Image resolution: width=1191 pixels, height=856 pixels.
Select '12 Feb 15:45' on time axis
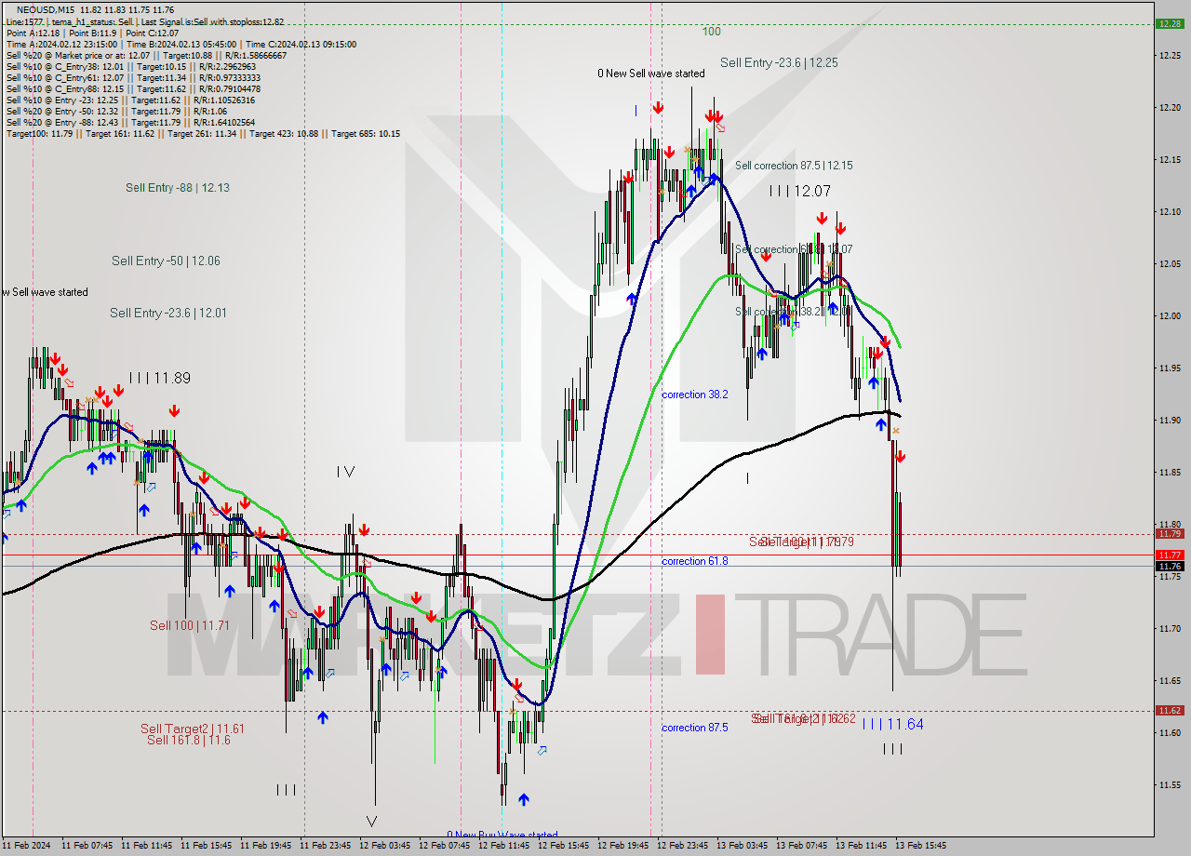tap(563, 846)
